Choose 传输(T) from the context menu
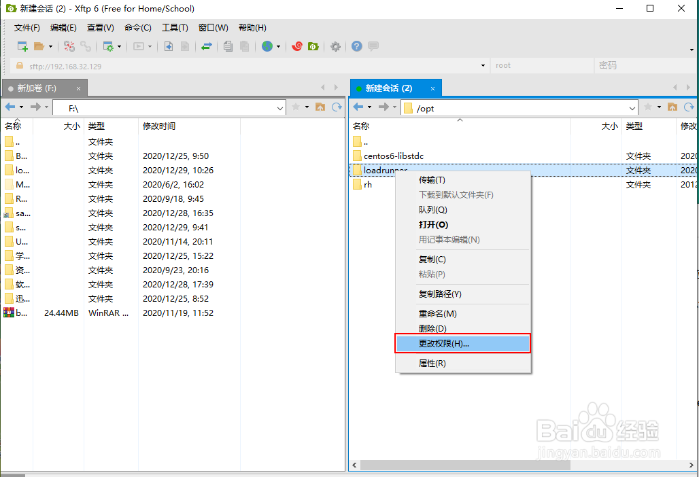 pos(463,180)
